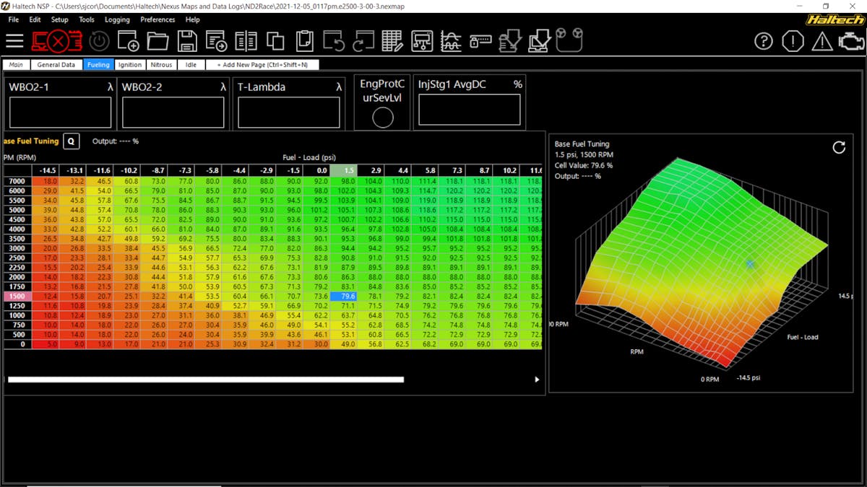Click the undo arrow icon
Screen dimensions: 867x487
(x=334, y=41)
